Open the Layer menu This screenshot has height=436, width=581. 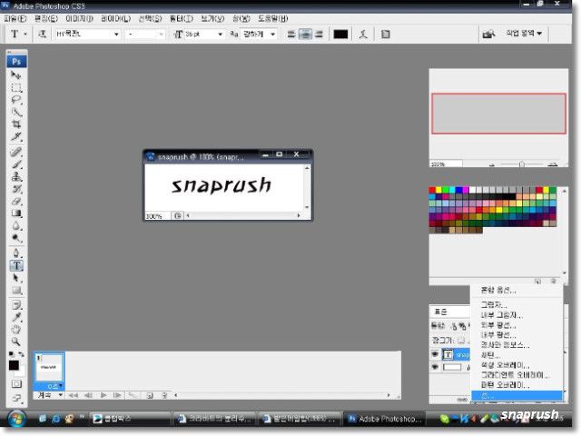pos(115,18)
